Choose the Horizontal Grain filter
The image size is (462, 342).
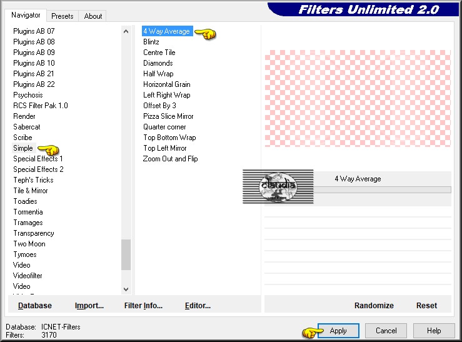167,84
